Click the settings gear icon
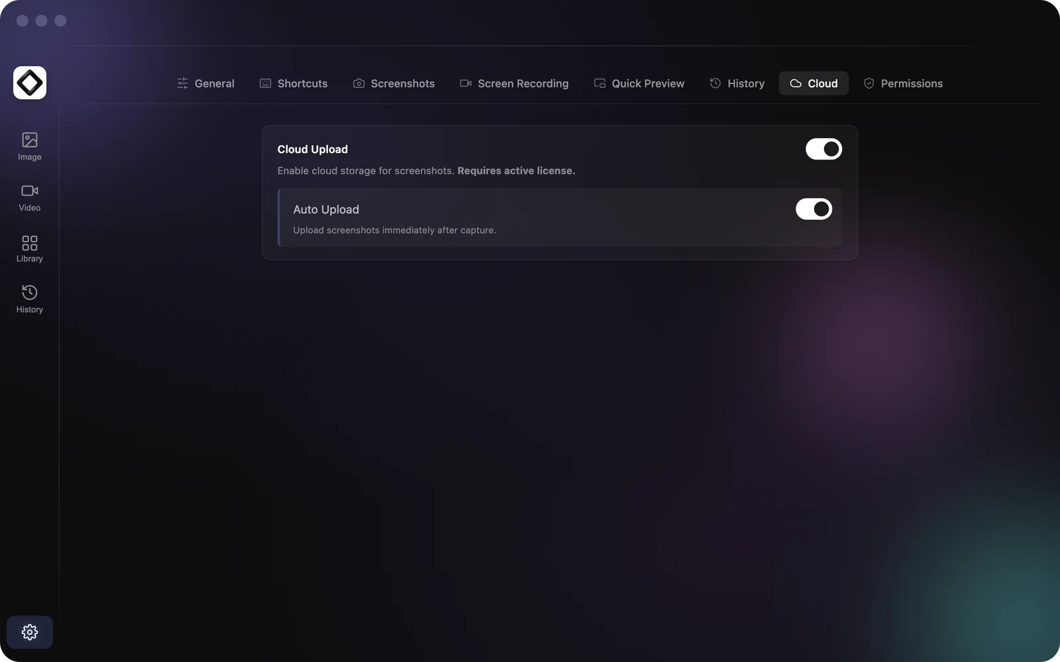This screenshot has width=1060, height=662. (x=30, y=632)
